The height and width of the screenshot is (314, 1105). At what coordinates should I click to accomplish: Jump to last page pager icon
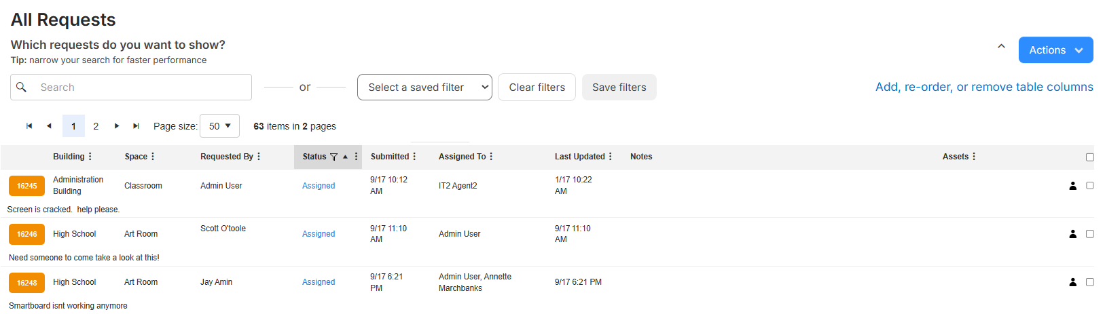(x=136, y=126)
